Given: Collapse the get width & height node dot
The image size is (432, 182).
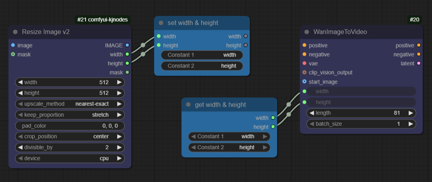Looking at the screenshot, I should click(188, 105).
